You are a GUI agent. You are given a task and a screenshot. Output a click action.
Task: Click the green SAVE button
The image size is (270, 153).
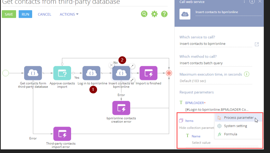point(9,14)
